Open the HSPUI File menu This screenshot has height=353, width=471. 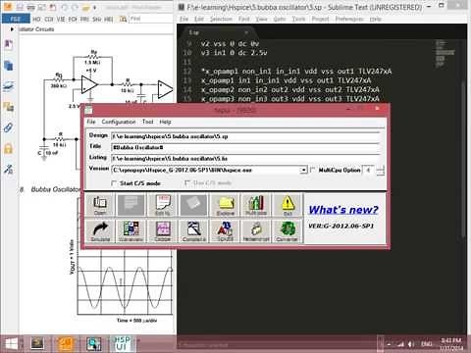(91, 122)
